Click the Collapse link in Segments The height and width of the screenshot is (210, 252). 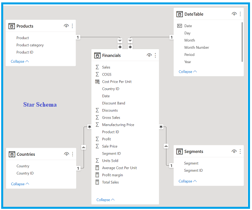click(x=188, y=181)
